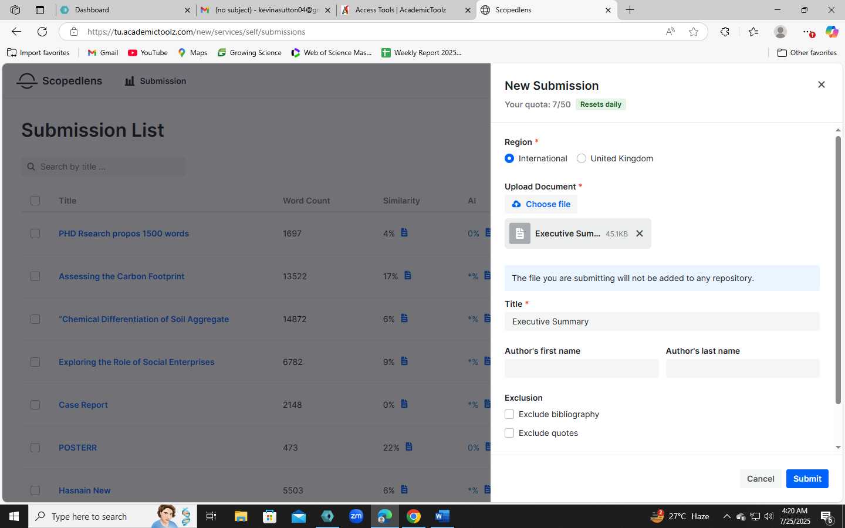
Task: Open the Case Report submission link
Action: click(83, 405)
